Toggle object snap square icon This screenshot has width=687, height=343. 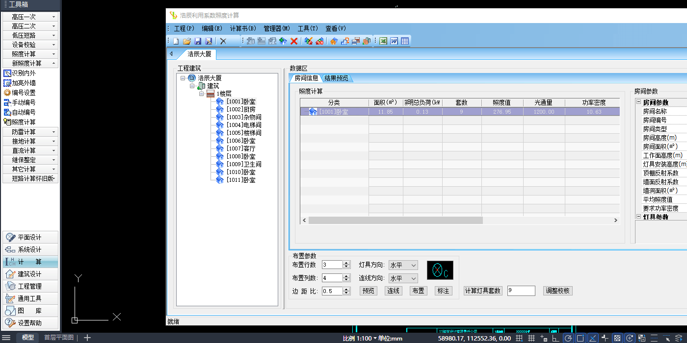point(581,338)
